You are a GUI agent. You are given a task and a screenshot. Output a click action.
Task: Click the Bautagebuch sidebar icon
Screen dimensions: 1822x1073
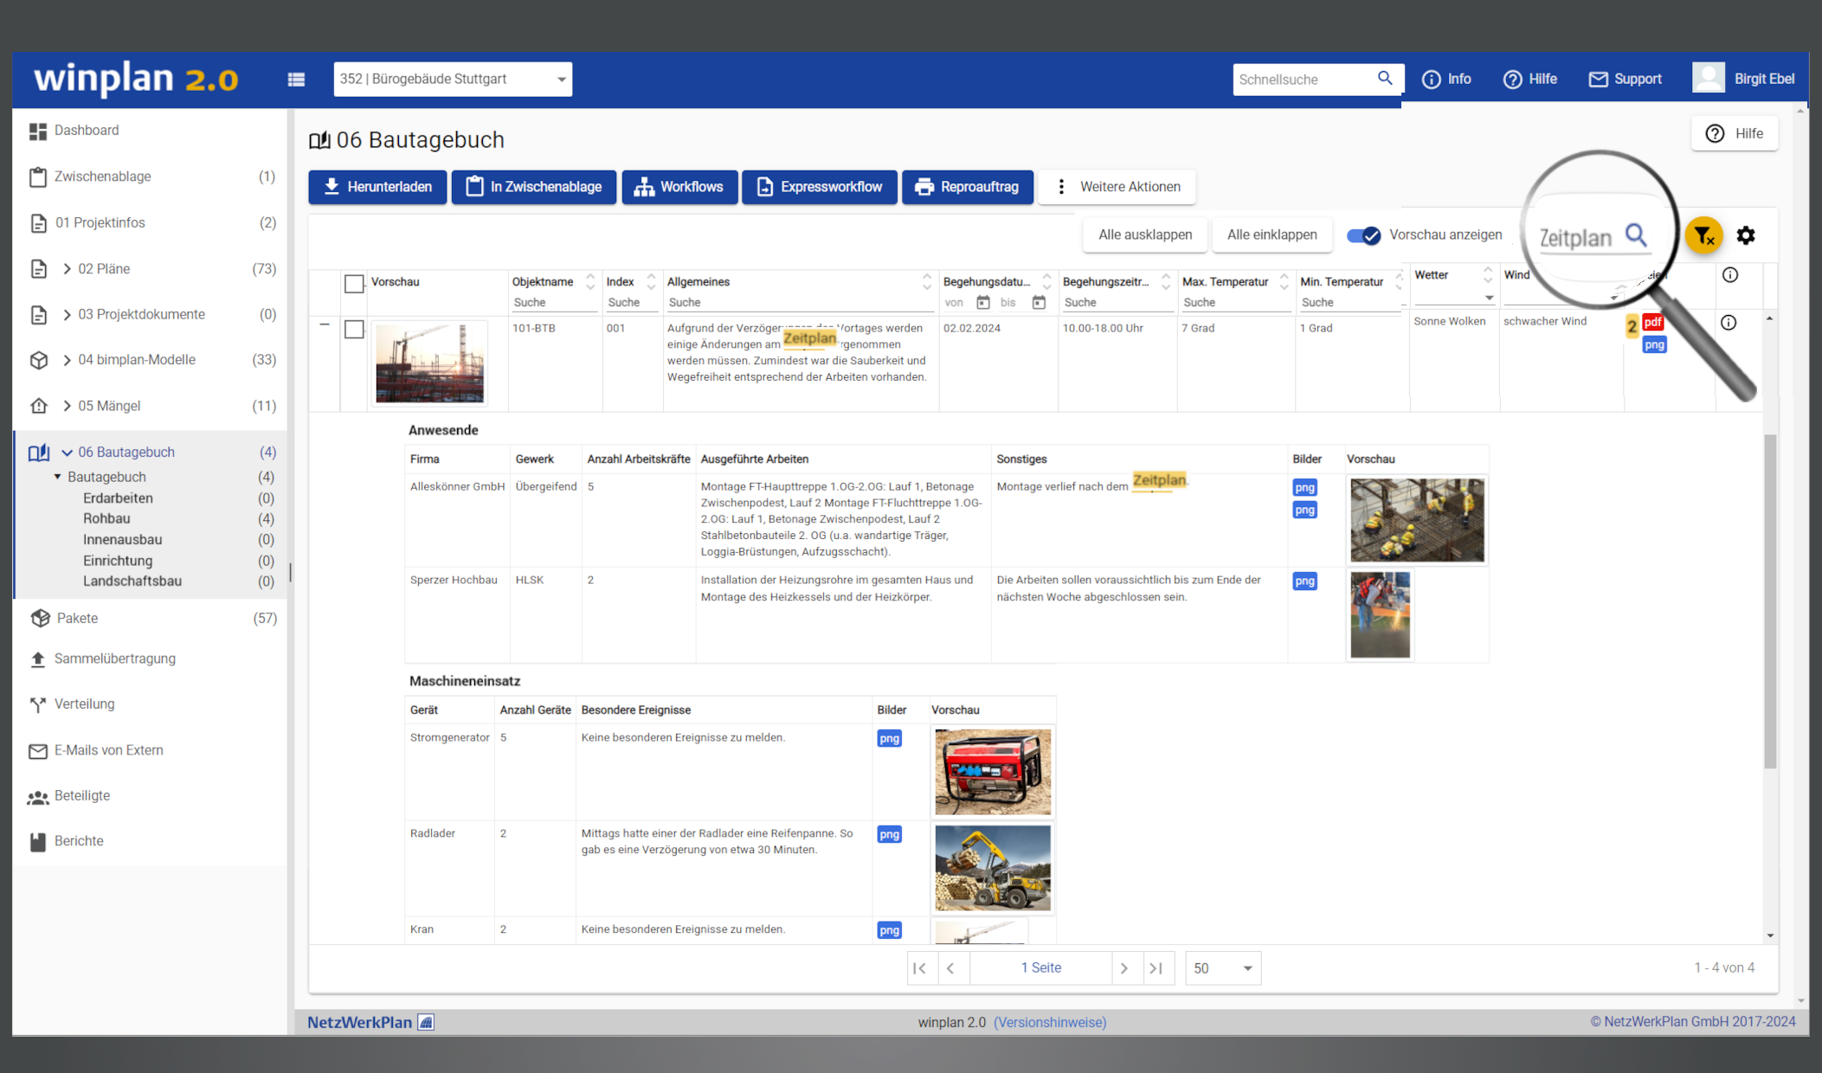[x=38, y=451]
